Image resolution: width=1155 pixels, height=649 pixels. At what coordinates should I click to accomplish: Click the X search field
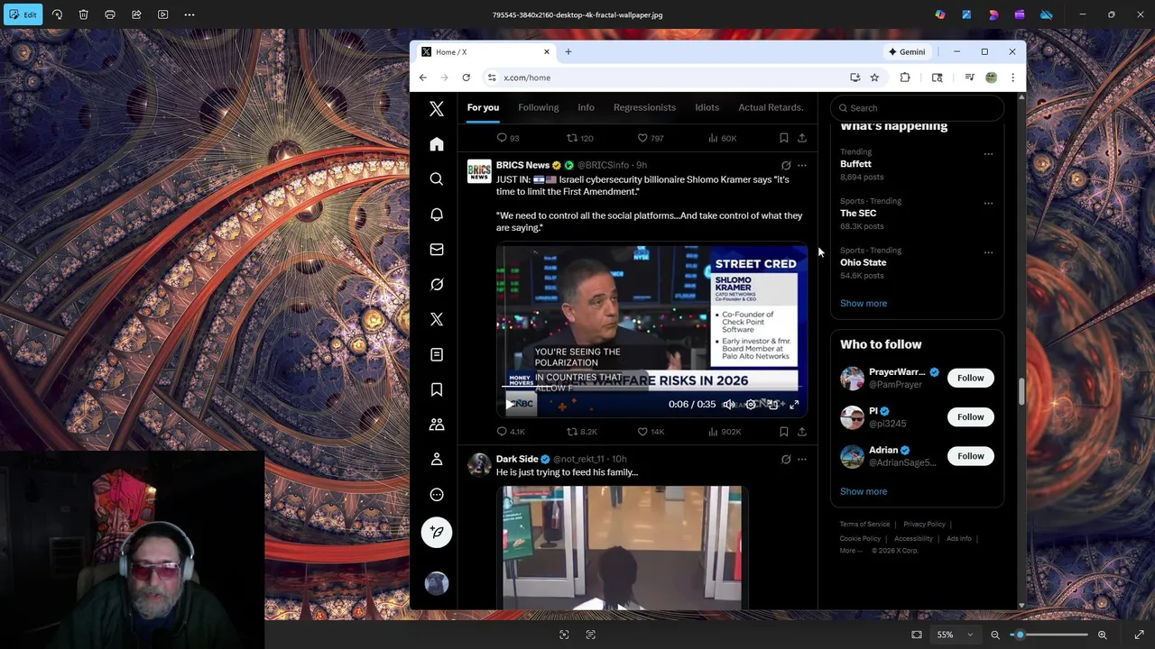pyautogui.click(x=917, y=108)
